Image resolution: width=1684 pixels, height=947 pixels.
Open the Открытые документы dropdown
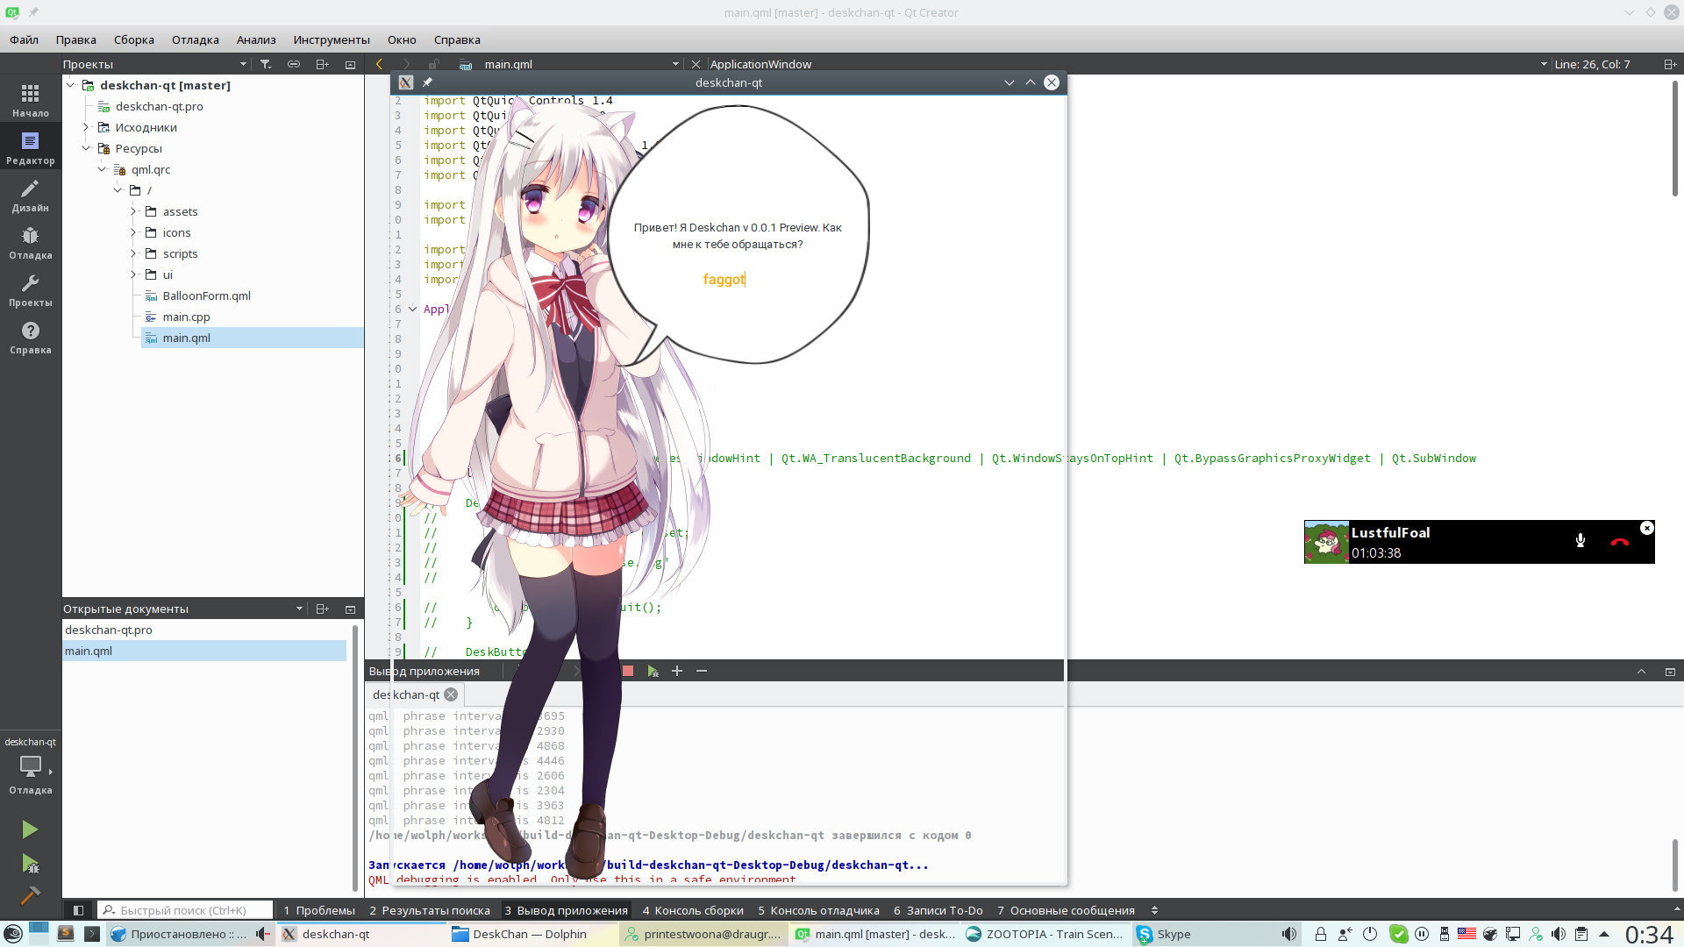tap(299, 609)
